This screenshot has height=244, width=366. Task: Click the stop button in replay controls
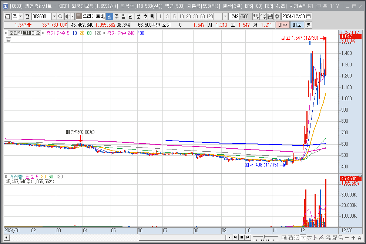click(x=242, y=237)
